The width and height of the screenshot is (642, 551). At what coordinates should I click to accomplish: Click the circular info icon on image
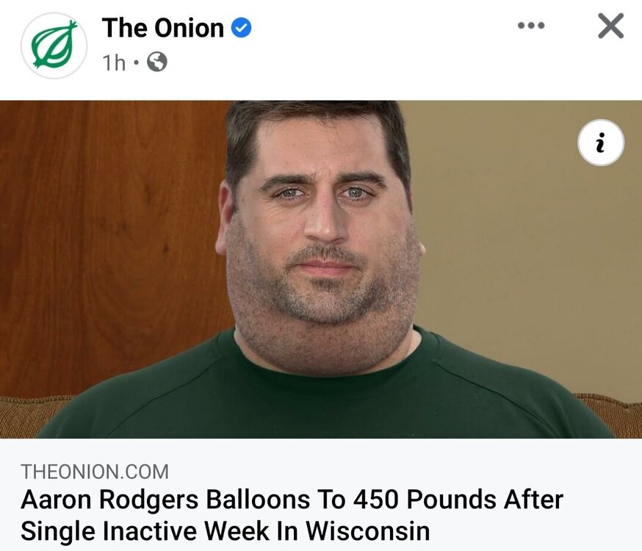[601, 143]
